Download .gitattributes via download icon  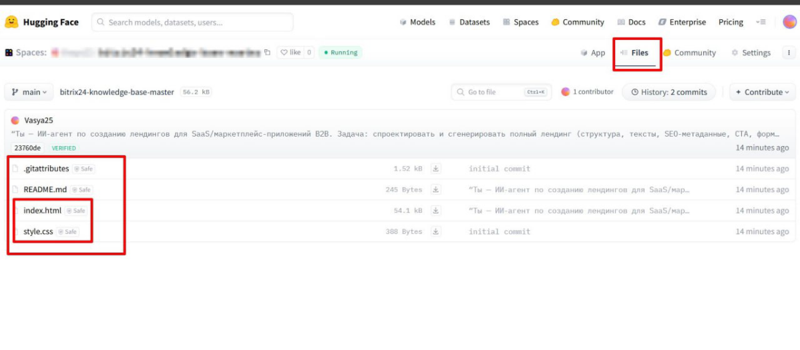435,169
